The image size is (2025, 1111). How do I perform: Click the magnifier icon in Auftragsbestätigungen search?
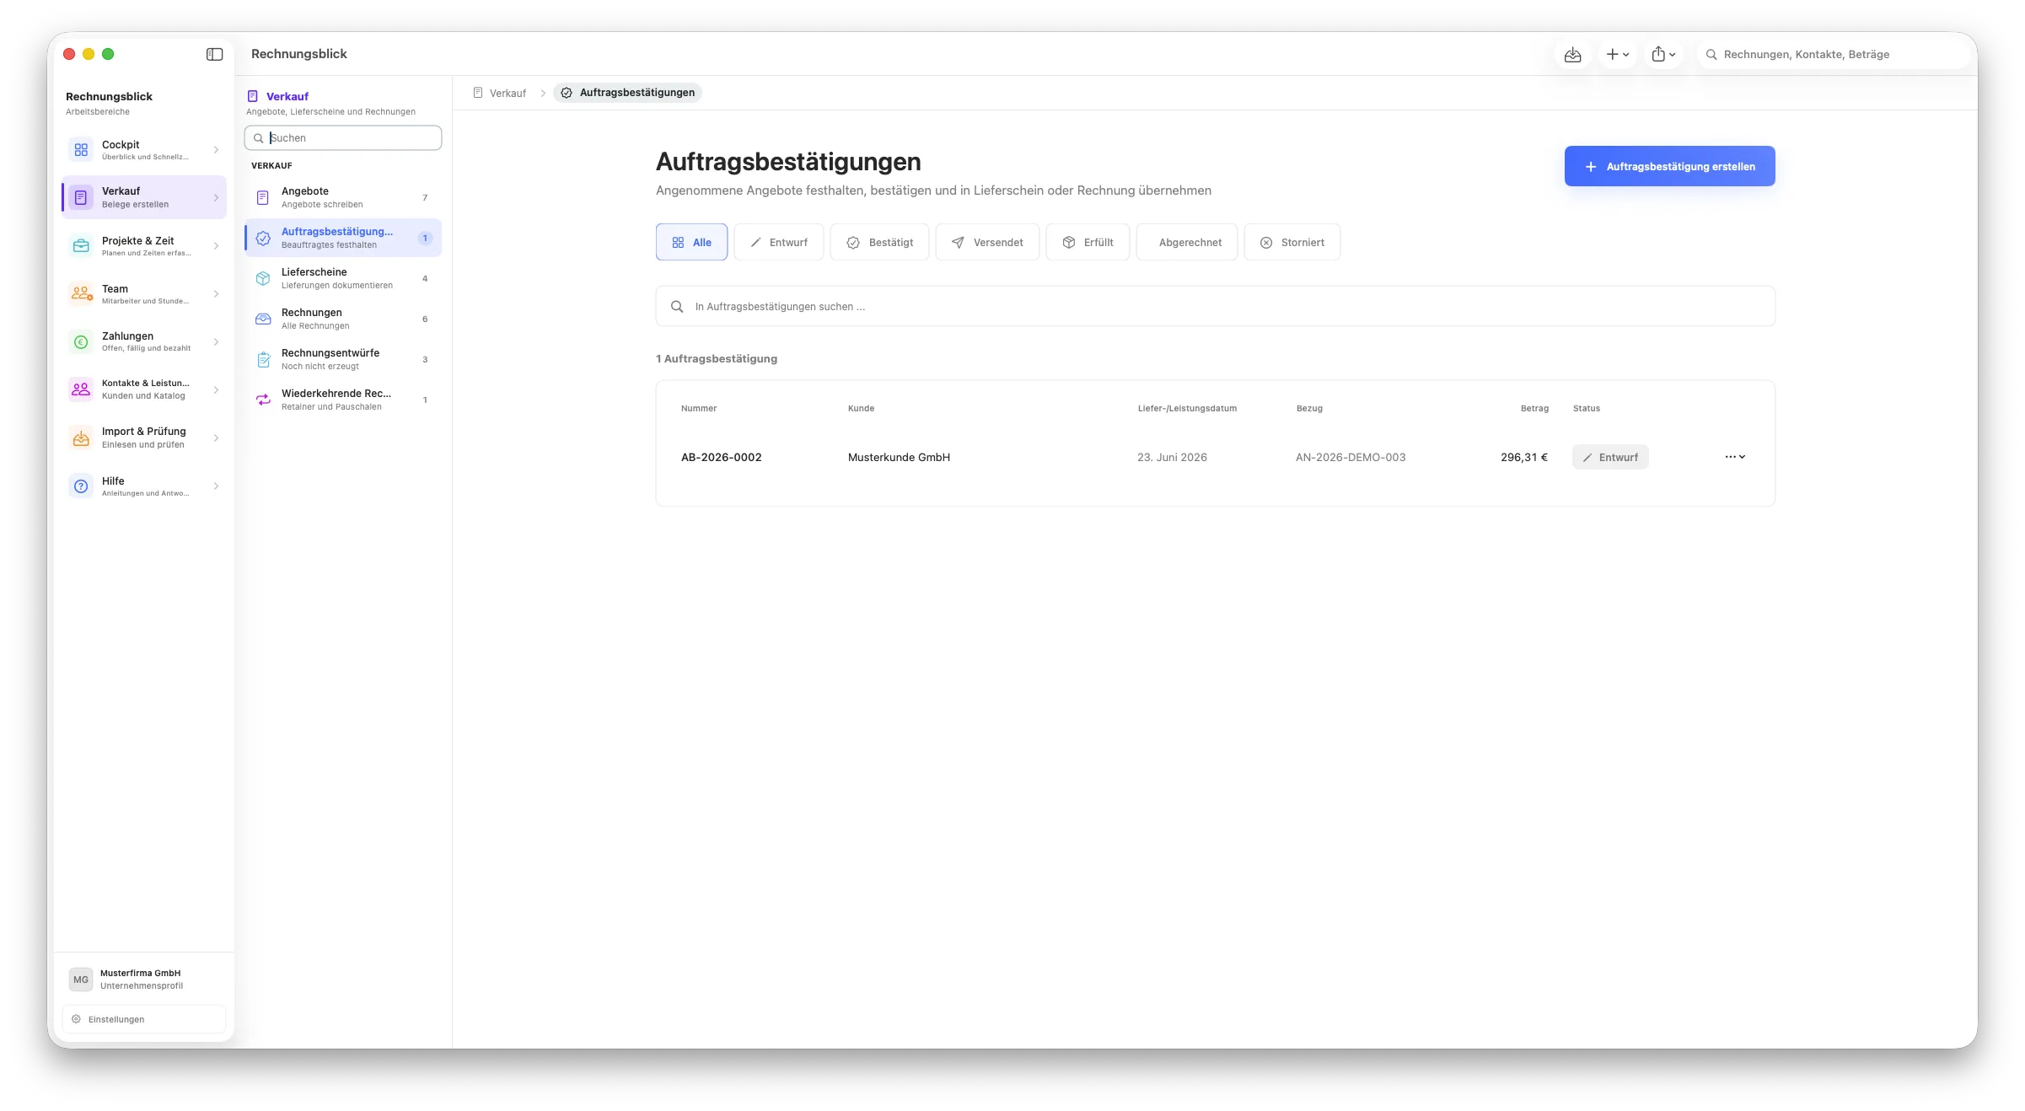677,307
